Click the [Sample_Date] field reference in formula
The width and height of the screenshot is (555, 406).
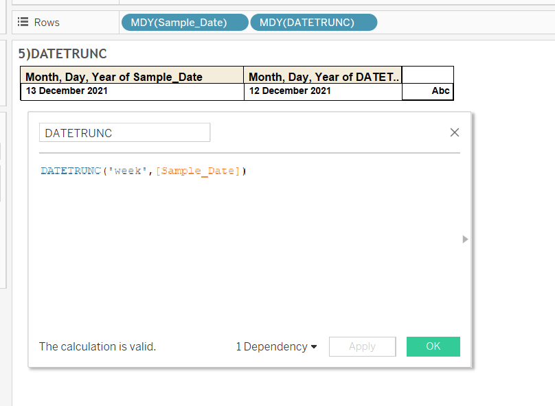(x=199, y=171)
